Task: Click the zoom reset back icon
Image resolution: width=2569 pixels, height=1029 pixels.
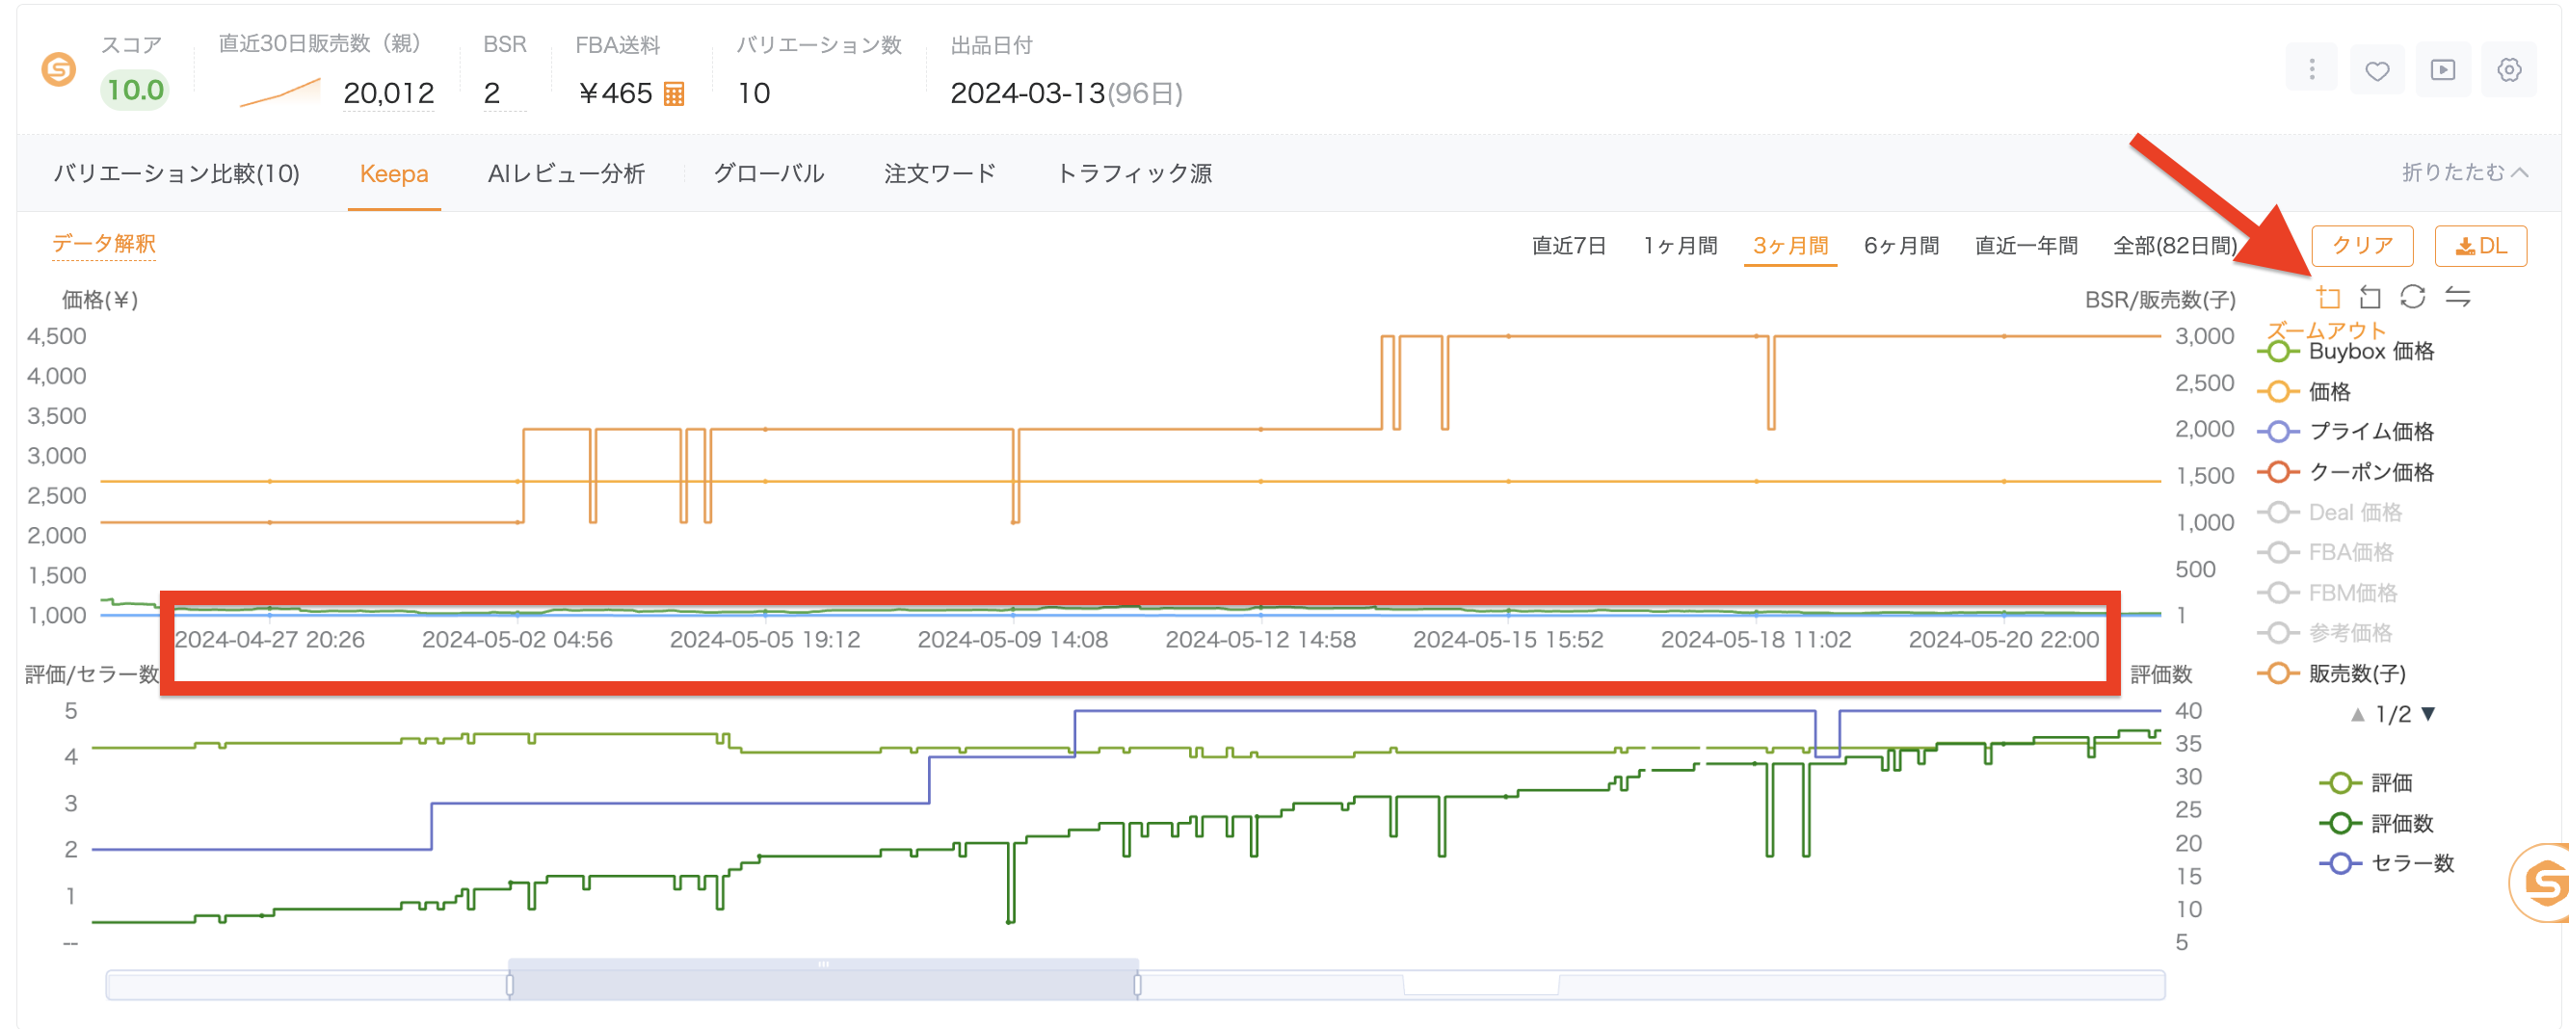Action: (2370, 297)
